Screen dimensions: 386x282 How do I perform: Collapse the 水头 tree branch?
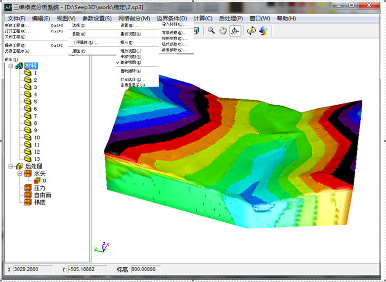pos(19,174)
